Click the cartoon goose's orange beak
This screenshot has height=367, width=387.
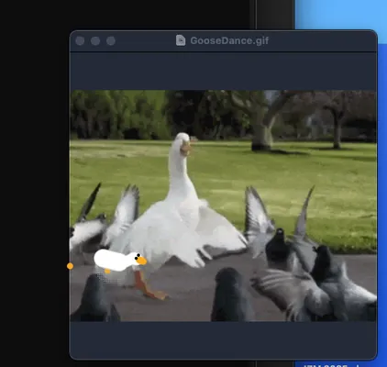[x=141, y=261]
